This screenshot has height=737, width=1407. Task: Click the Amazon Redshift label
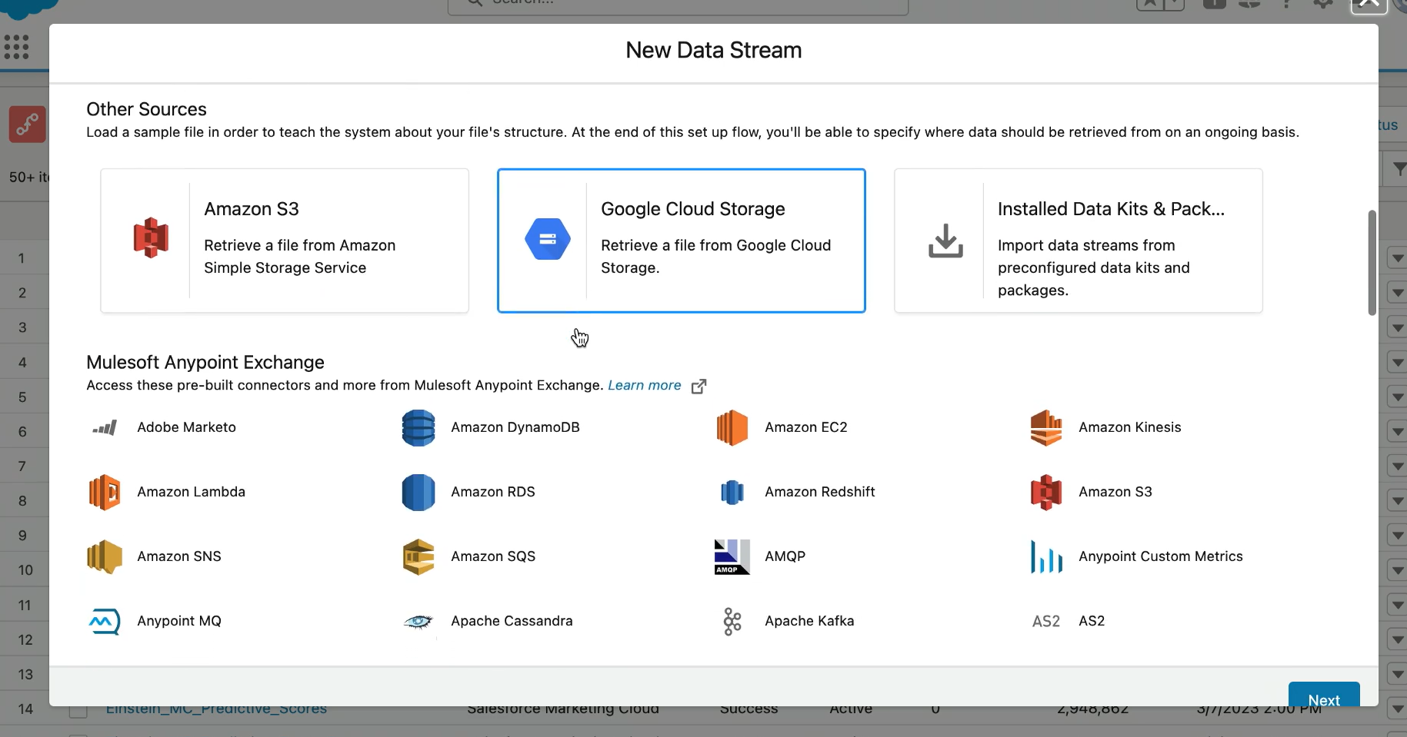point(820,492)
